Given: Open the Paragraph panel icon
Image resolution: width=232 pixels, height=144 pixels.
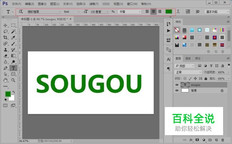Looking at the screenshot, I should (168, 69).
